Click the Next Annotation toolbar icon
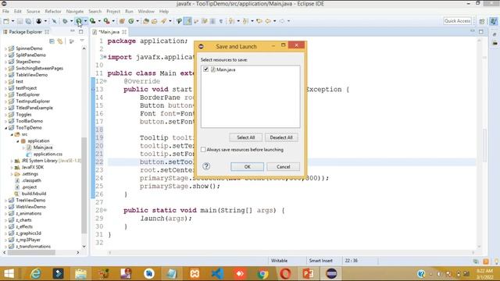This screenshot has width=500, height=281. coord(231,21)
